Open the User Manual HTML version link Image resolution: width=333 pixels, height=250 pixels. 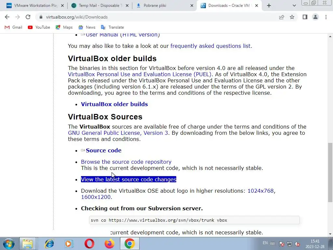pyautogui.click(x=123, y=35)
